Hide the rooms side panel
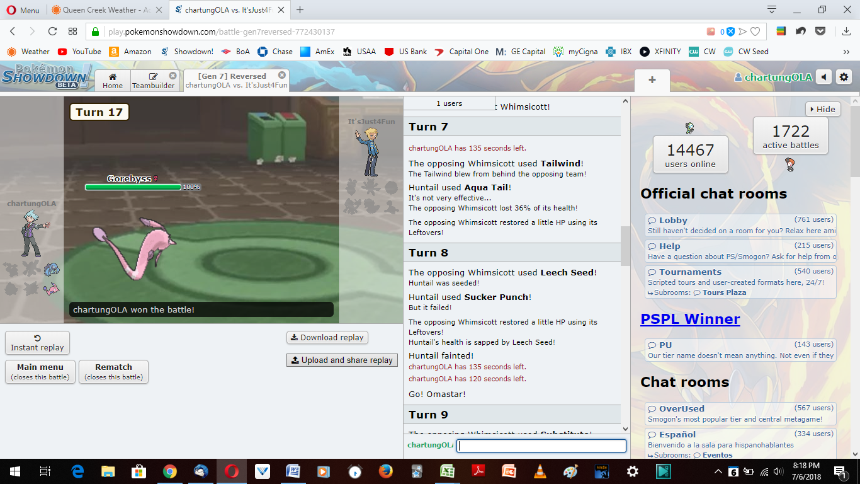 (823, 109)
